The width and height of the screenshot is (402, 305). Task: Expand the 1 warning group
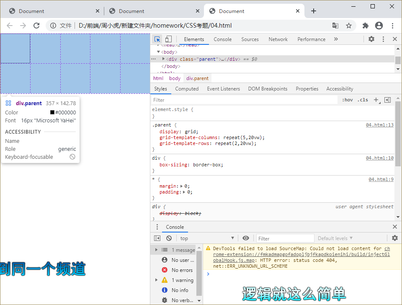(156, 280)
